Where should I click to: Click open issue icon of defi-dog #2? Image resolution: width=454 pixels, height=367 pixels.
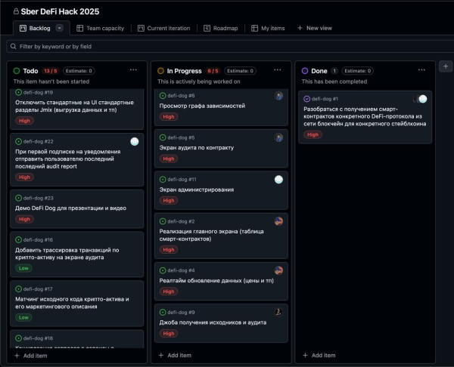[163, 221]
